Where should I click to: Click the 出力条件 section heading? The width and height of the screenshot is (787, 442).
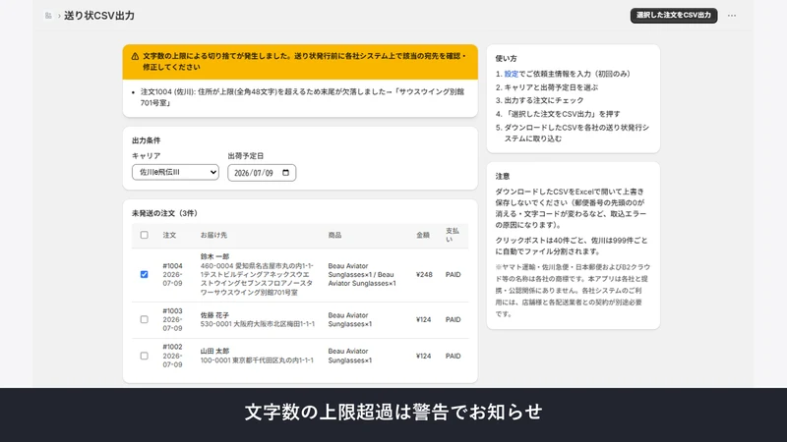146,140
